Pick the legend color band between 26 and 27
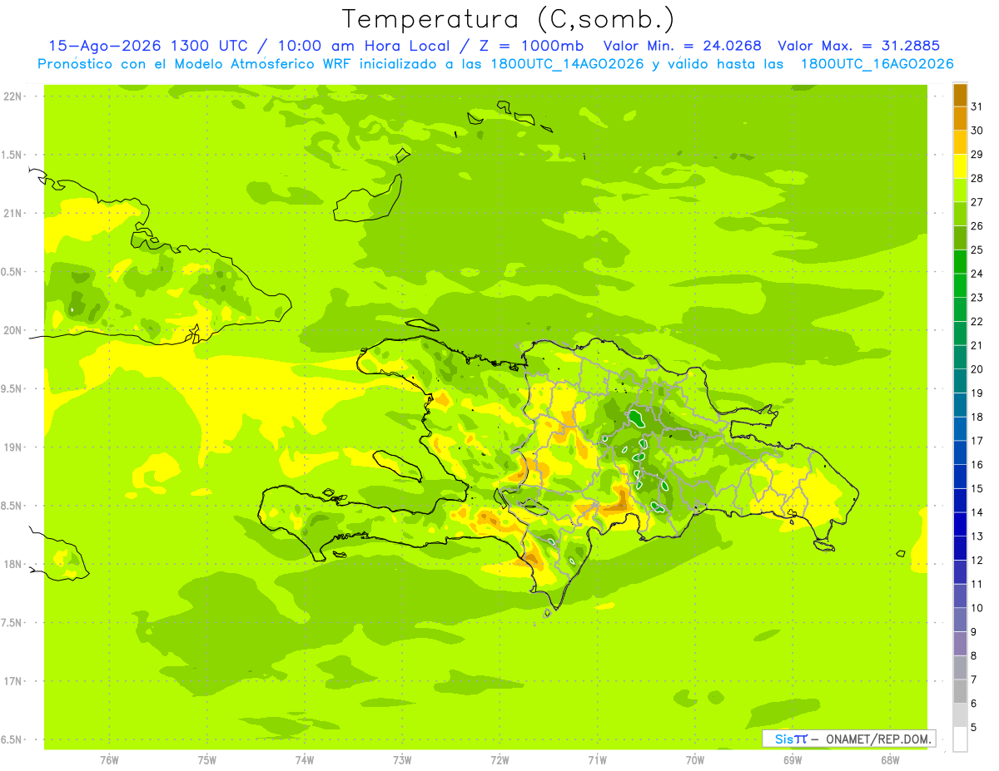 point(960,214)
